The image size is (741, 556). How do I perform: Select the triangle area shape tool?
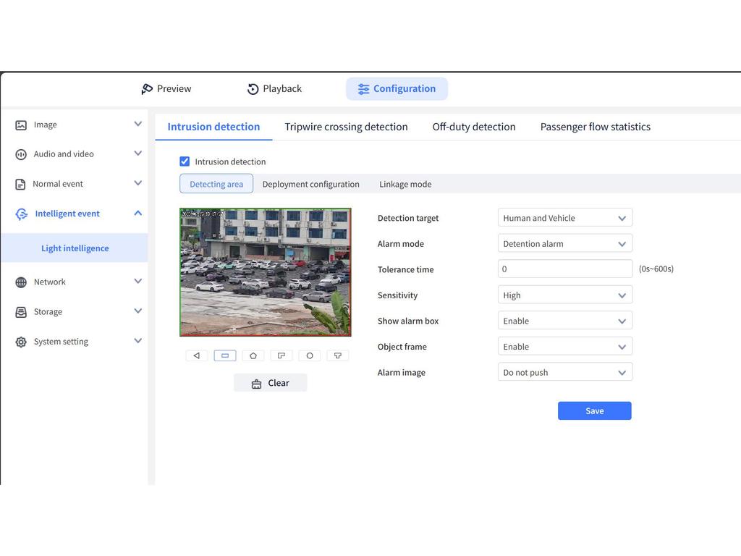(x=196, y=355)
